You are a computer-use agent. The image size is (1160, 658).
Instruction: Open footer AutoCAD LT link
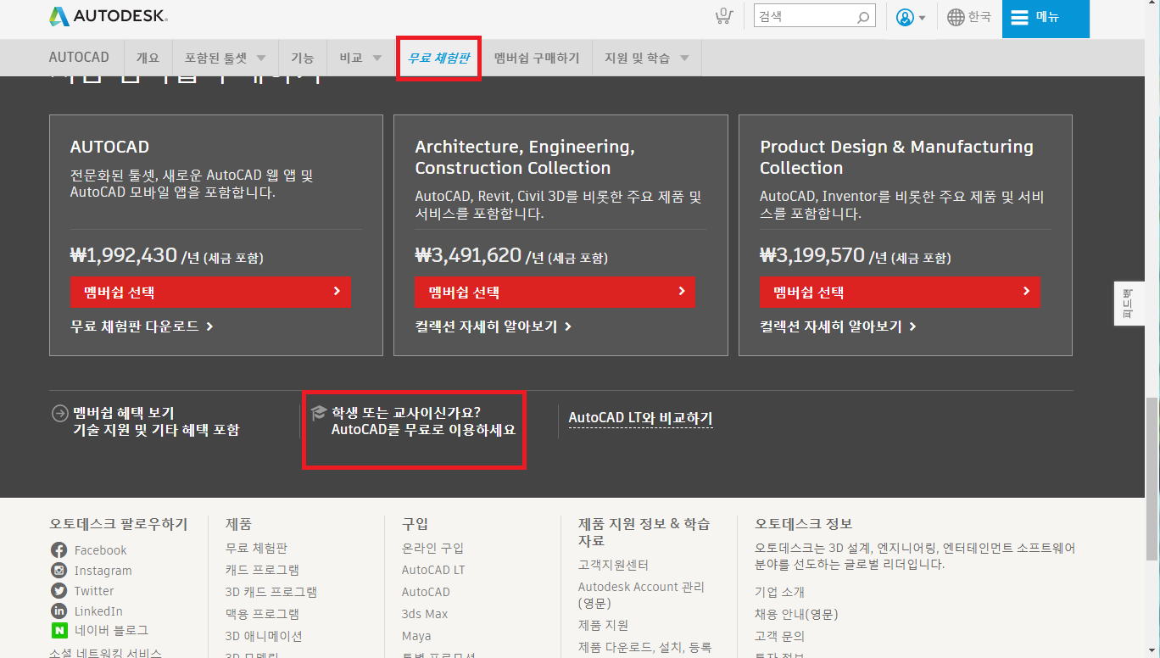pos(433,570)
